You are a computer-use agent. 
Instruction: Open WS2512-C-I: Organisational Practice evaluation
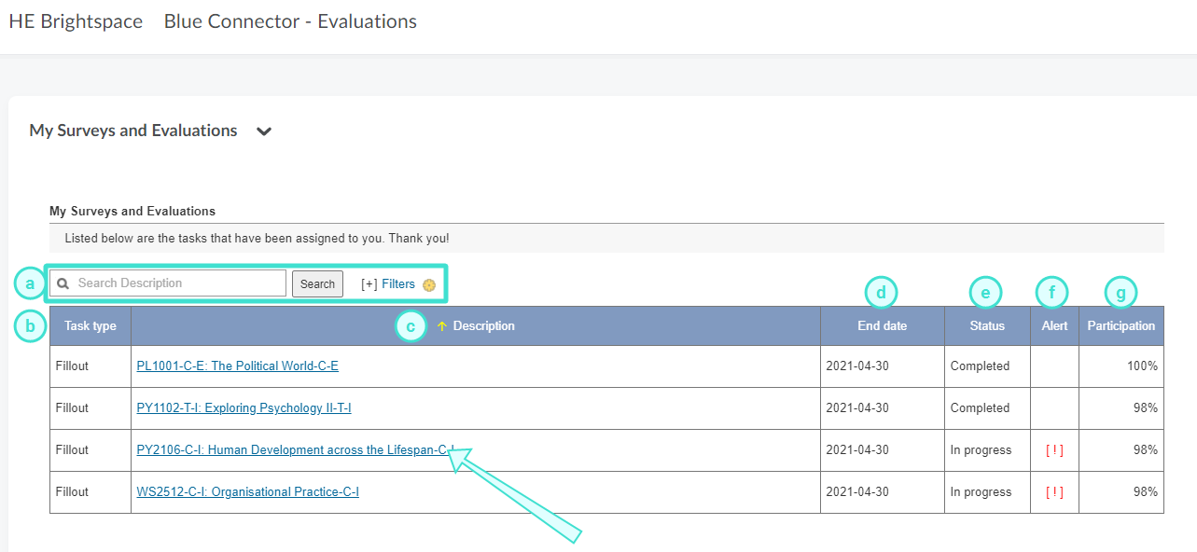coord(247,492)
